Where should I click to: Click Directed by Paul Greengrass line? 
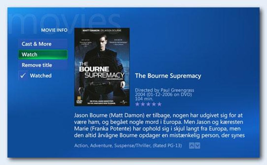tap(164, 90)
